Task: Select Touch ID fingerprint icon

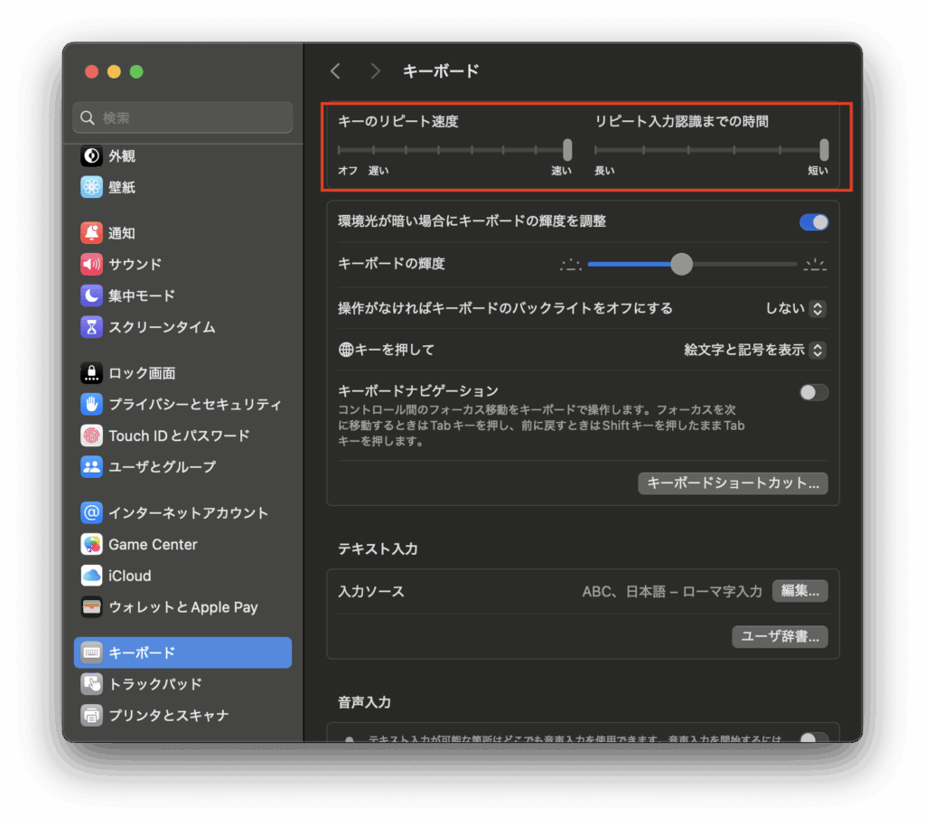Action: pos(91,436)
